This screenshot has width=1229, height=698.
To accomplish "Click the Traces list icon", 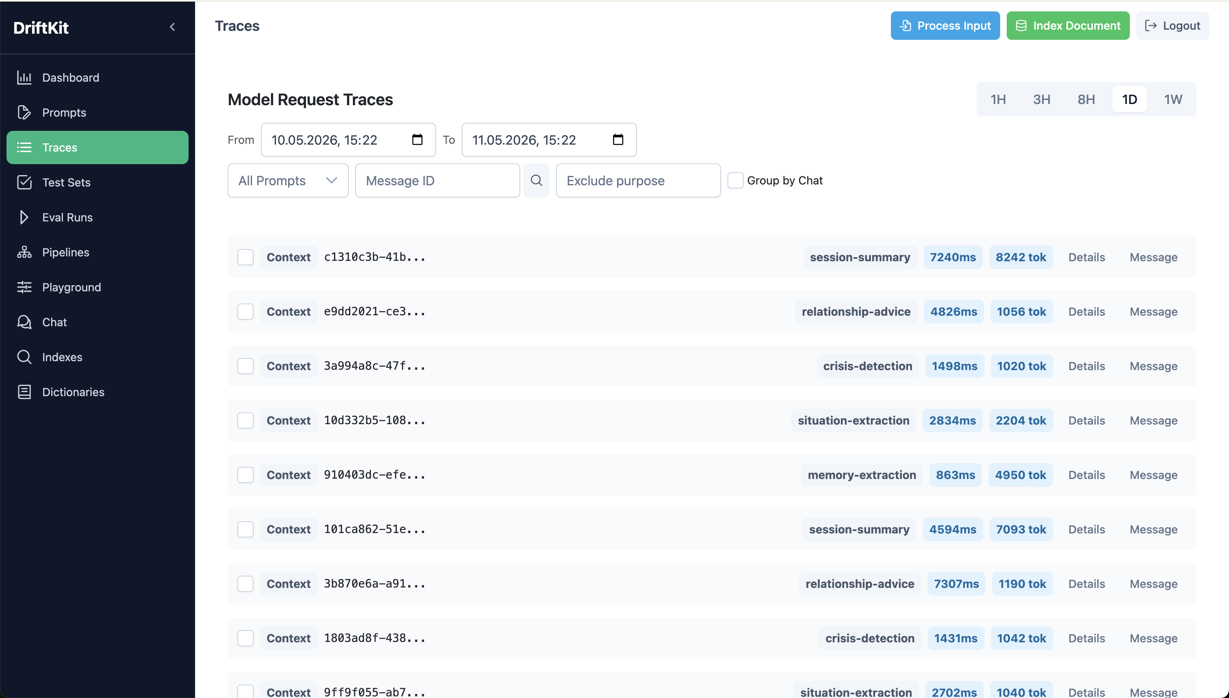I will pyautogui.click(x=24, y=147).
